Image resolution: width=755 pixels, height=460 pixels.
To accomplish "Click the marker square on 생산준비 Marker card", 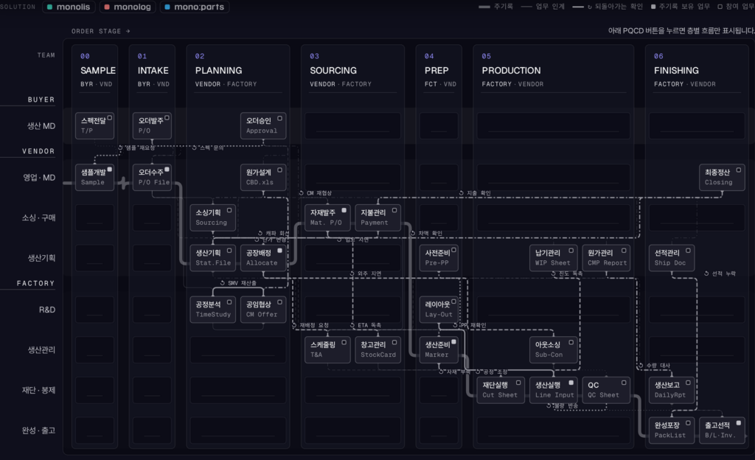I will click(453, 342).
